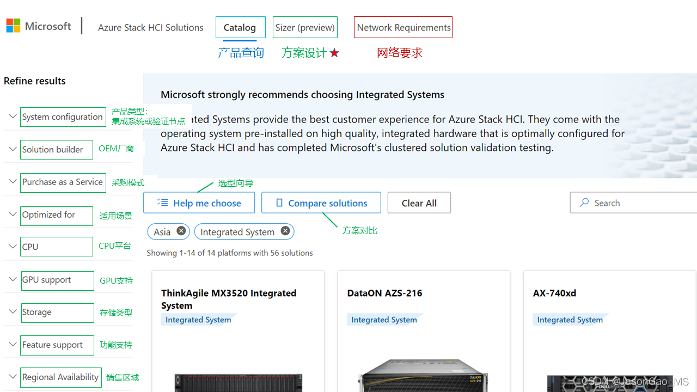Click the ThinkAgile MX3520 server image
The height and width of the screenshot is (392, 697).
click(239, 382)
